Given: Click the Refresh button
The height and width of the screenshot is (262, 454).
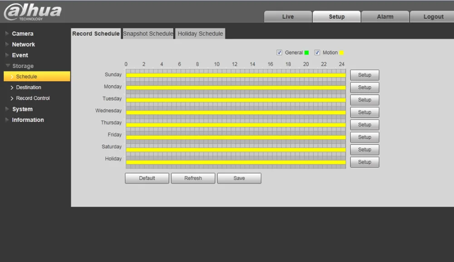Looking at the screenshot, I should 193,178.
